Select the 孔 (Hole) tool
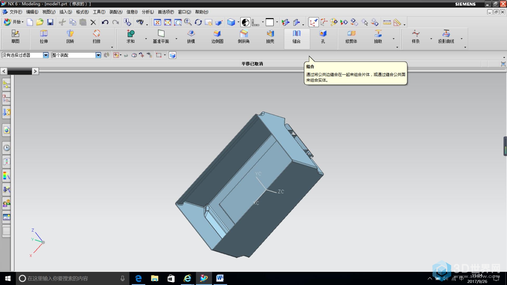This screenshot has width=507, height=285. [323, 37]
